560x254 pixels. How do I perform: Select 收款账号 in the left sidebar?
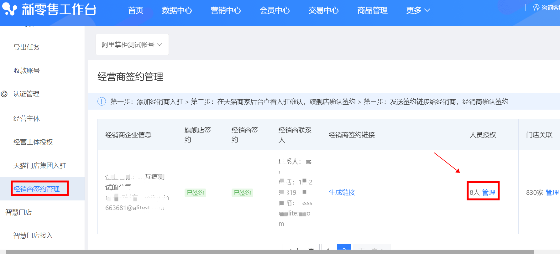27,71
